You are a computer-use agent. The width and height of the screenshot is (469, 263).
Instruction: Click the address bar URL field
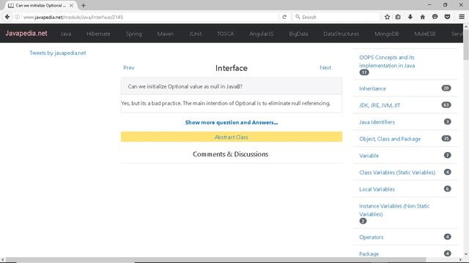[149, 17]
